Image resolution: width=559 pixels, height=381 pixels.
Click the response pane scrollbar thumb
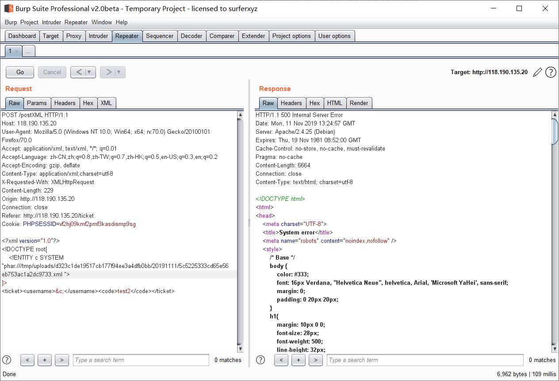[x=555, y=131]
